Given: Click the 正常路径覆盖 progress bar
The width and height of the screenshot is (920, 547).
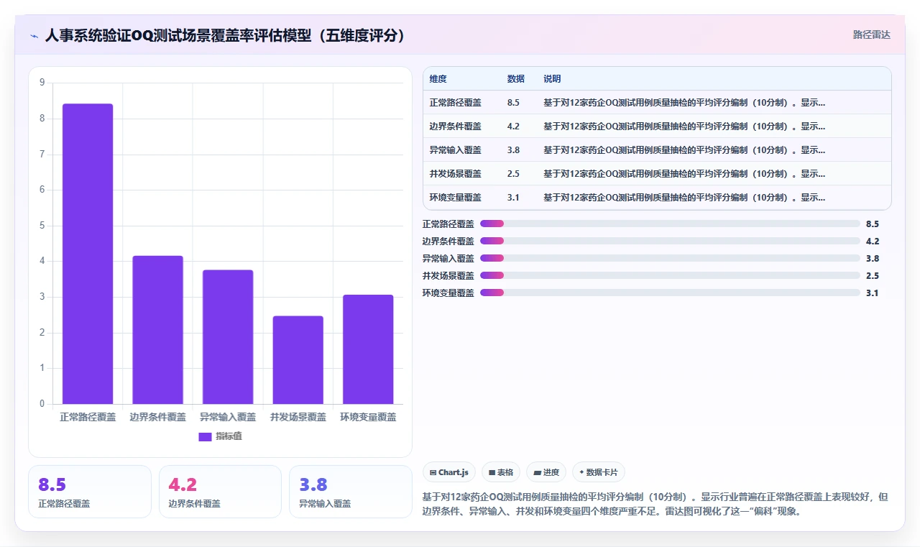Looking at the screenshot, I should (x=670, y=224).
